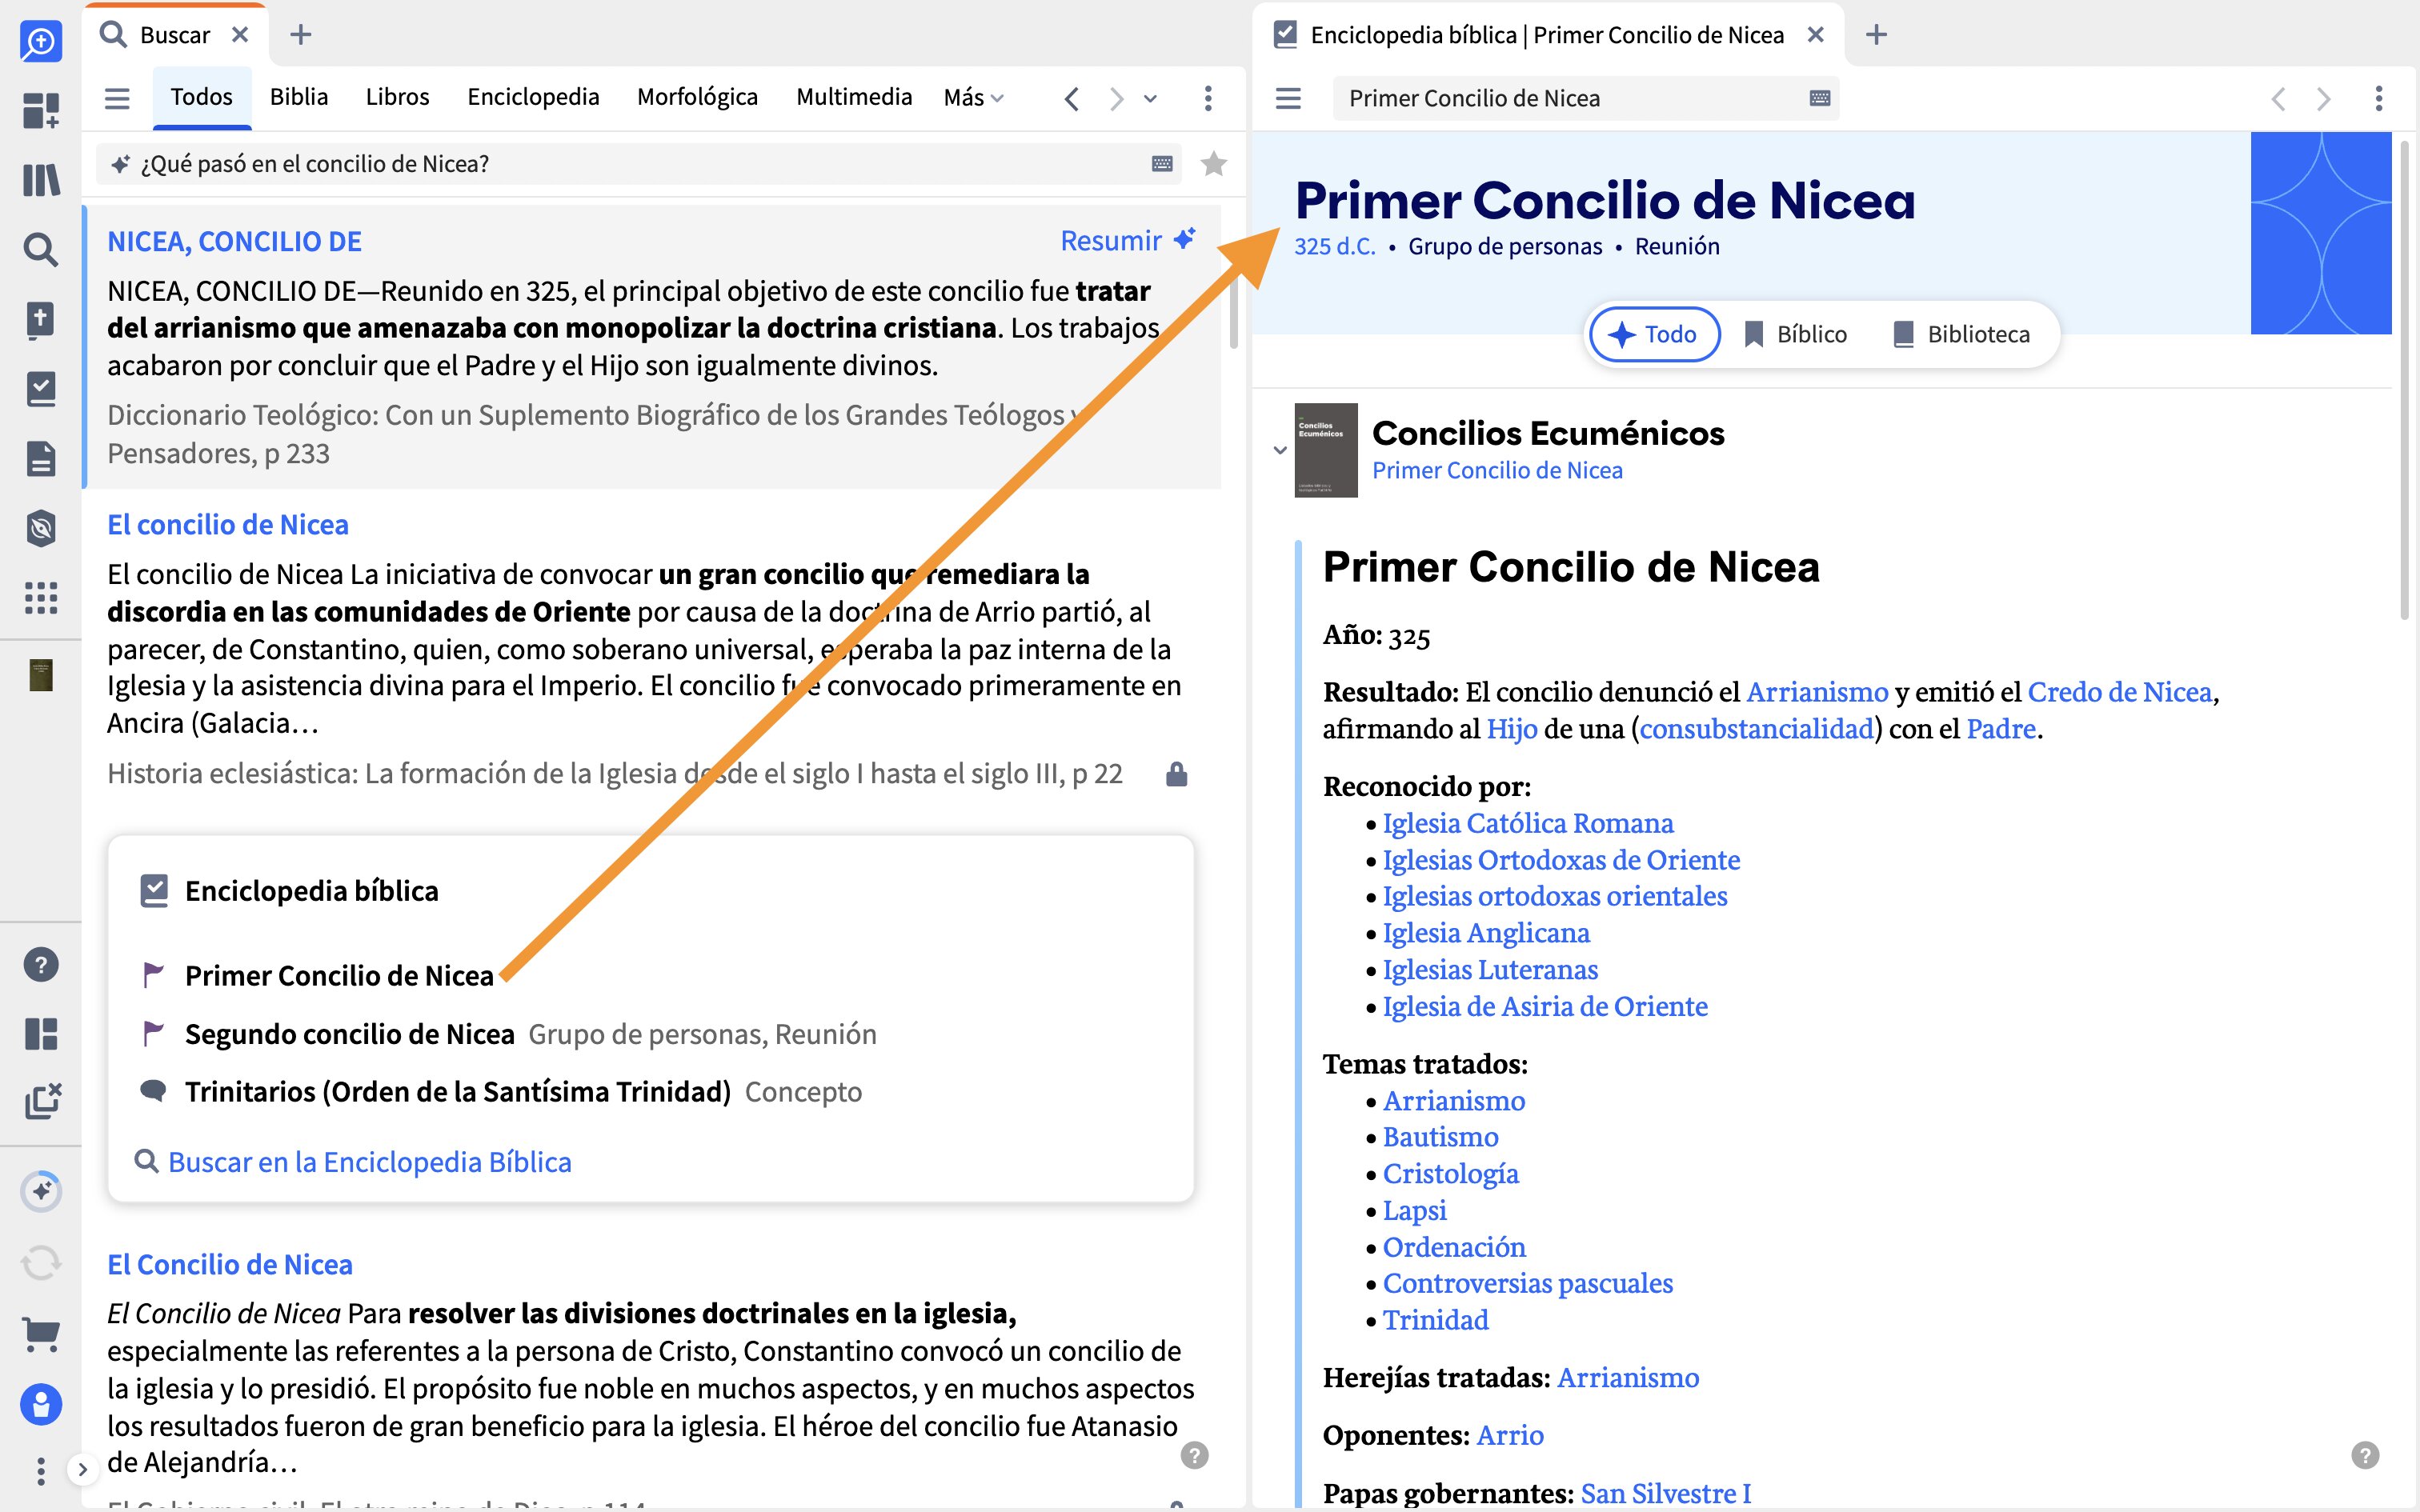The width and height of the screenshot is (2420, 1512).
Task: Click Resumir to summarize the result
Action: click(1128, 241)
